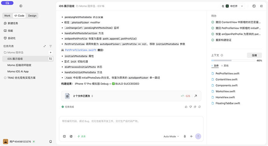The width and height of the screenshot is (268, 146).
Task: Click the user avatar at bottom left
Action: 5,142
